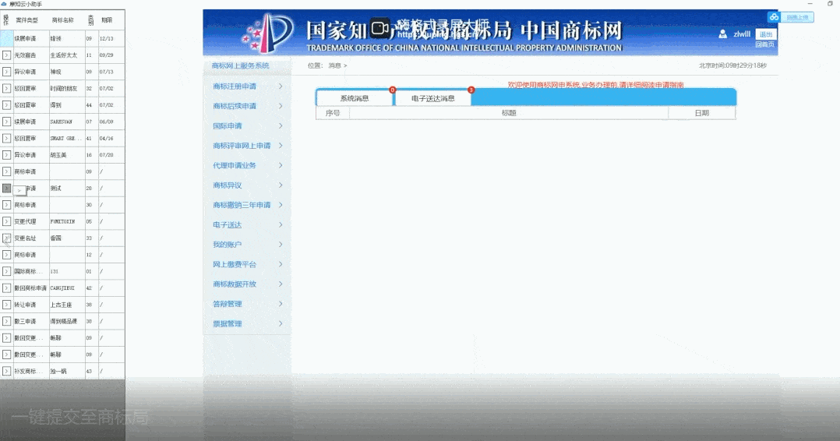
Task: Expand 代理申请业务 menu chevron
Action: pyautogui.click(x=281, y=166)
